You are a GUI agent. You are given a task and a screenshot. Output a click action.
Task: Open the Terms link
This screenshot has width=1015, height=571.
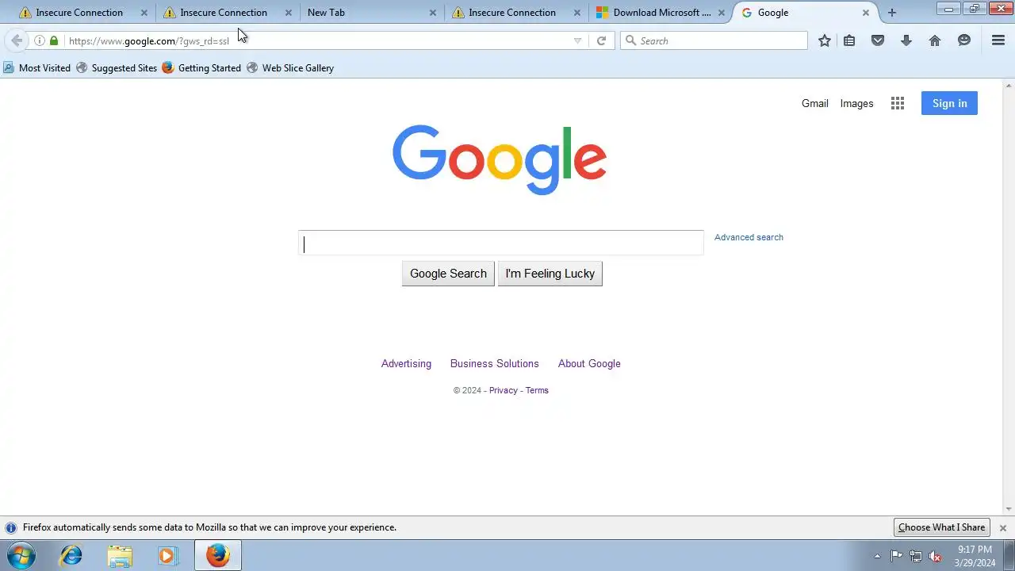(x=537, y=390)
